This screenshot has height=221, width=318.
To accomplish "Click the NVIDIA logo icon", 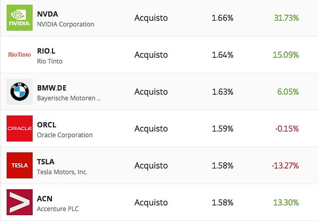I will click(x=20, y=17).
